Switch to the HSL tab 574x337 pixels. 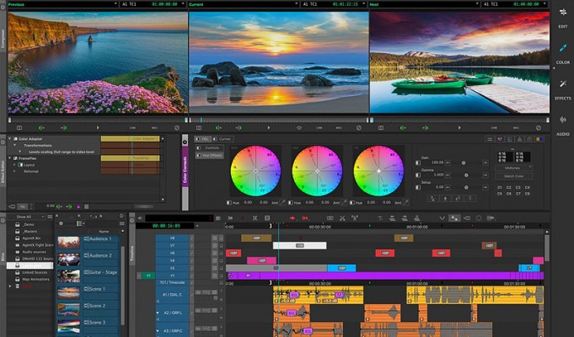pyautogui.click(x=202, y=139)
